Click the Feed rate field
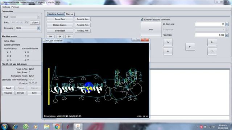 (x=210, y=35)
